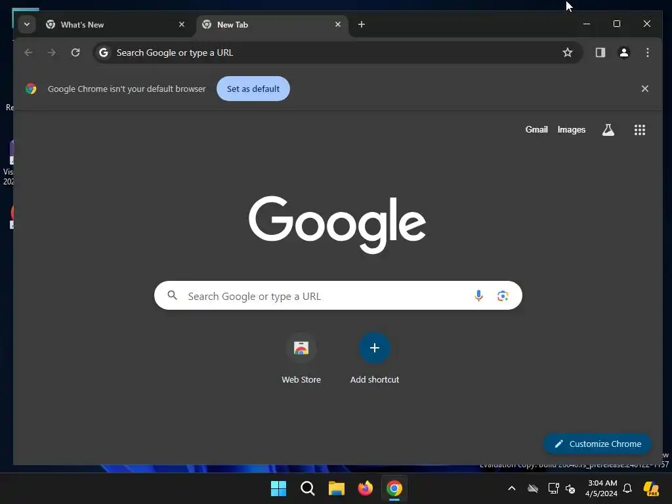Show hidden system tray icons
Viewport: 672px width, 504px height.
coord(512,488)
